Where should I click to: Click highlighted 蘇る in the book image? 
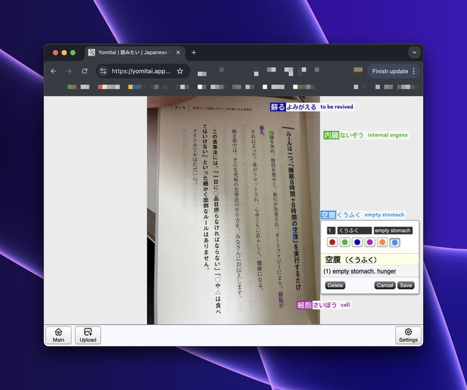262,130
